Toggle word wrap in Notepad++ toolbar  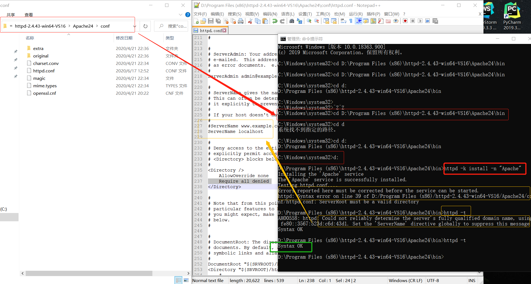point(343,21)
